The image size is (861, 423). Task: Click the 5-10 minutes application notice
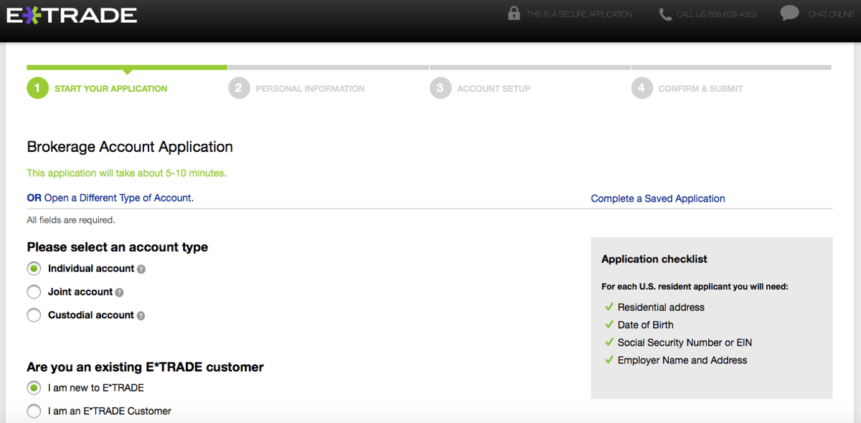[x=127, y=173]
